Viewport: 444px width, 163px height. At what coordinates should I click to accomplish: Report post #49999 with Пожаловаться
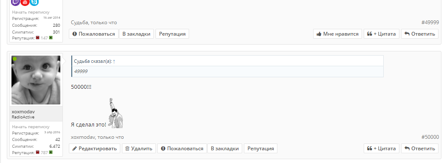click(x=93, y=34)
